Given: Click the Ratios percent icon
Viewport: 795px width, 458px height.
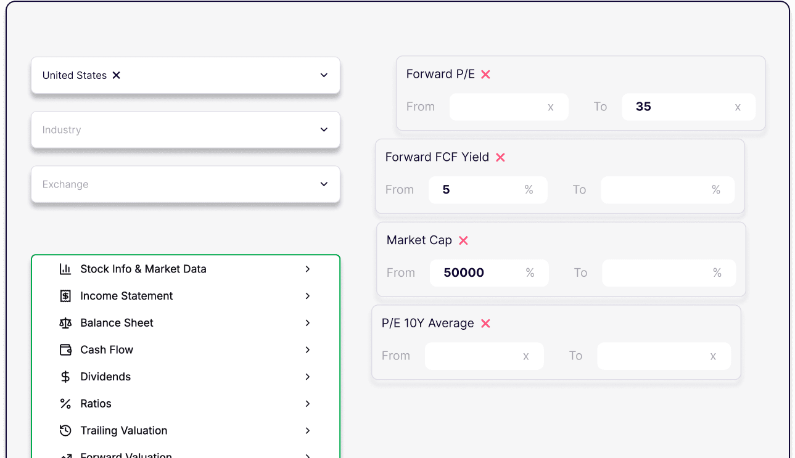Looking at the screenshot, I should point(65,404).
